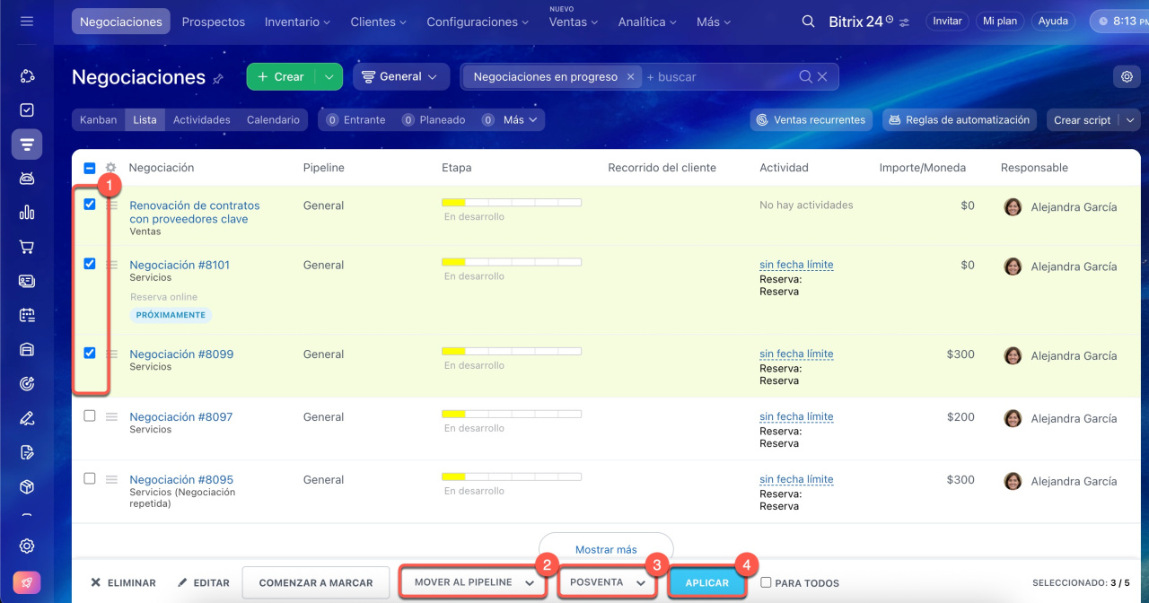Screen dimensions: 1149x603
Task: Click the shopping cart sidebar icon
Action: point(27,247)
